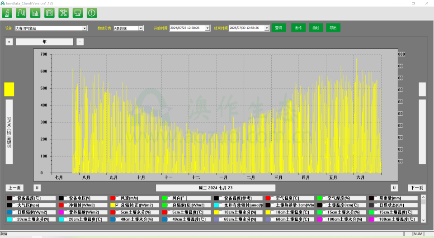Click the 日照状态(0/1) legend label
This screenshot has height=238, width=434.
click(x=392, y=205)
